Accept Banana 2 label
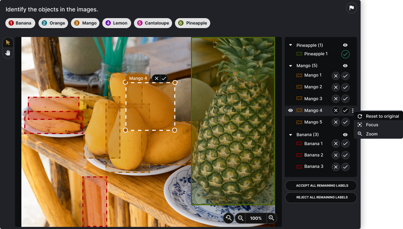 [x=345, y=155]
